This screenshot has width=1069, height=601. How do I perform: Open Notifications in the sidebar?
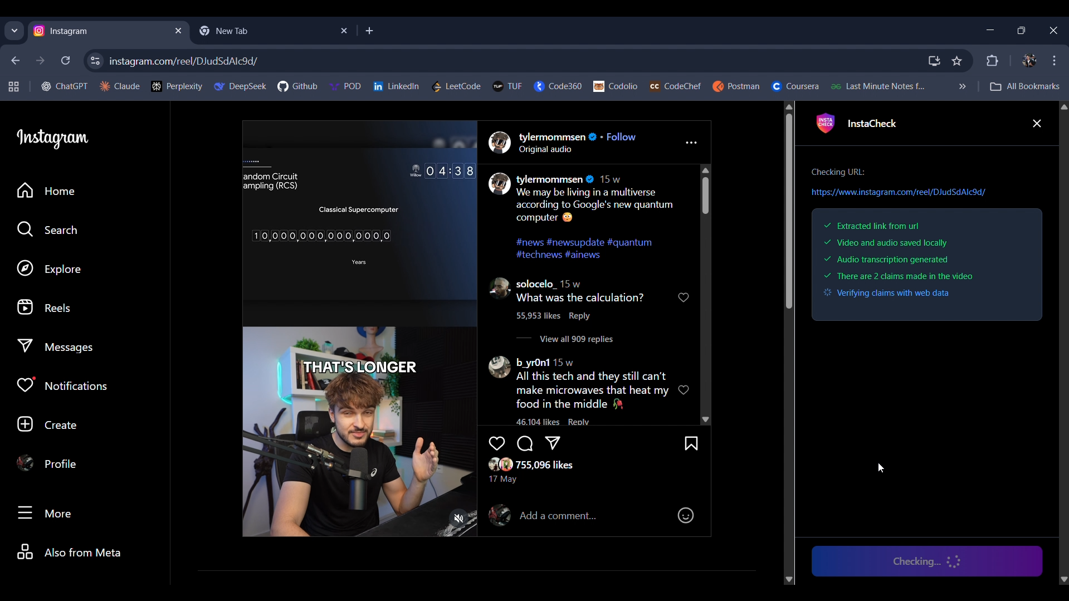(62, 386)
